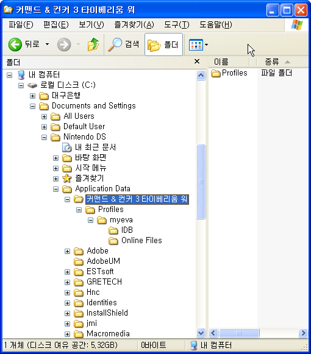Viewport: 311px width, 354px height.
Task: Select Documents and Settings tree label
Action: pyautogui.click(x=94, y=105)
